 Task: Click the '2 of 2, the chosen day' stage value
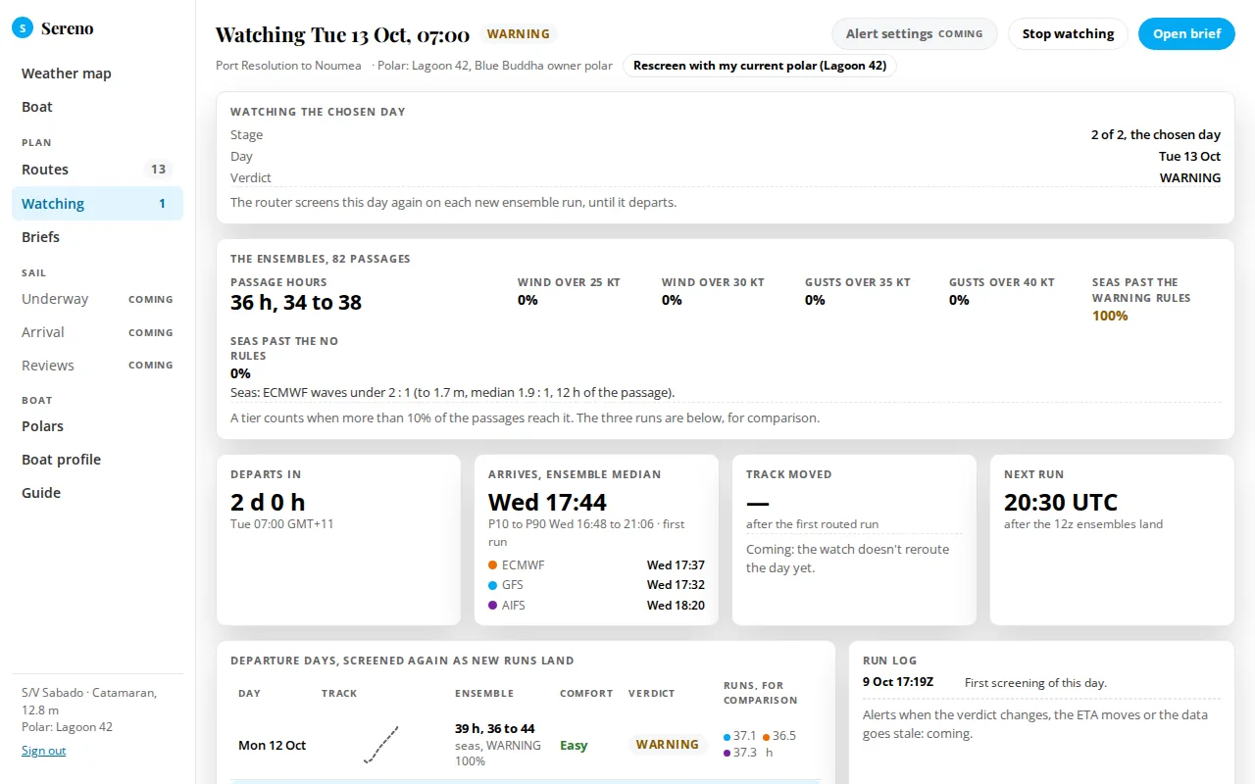coord(1156,135)
